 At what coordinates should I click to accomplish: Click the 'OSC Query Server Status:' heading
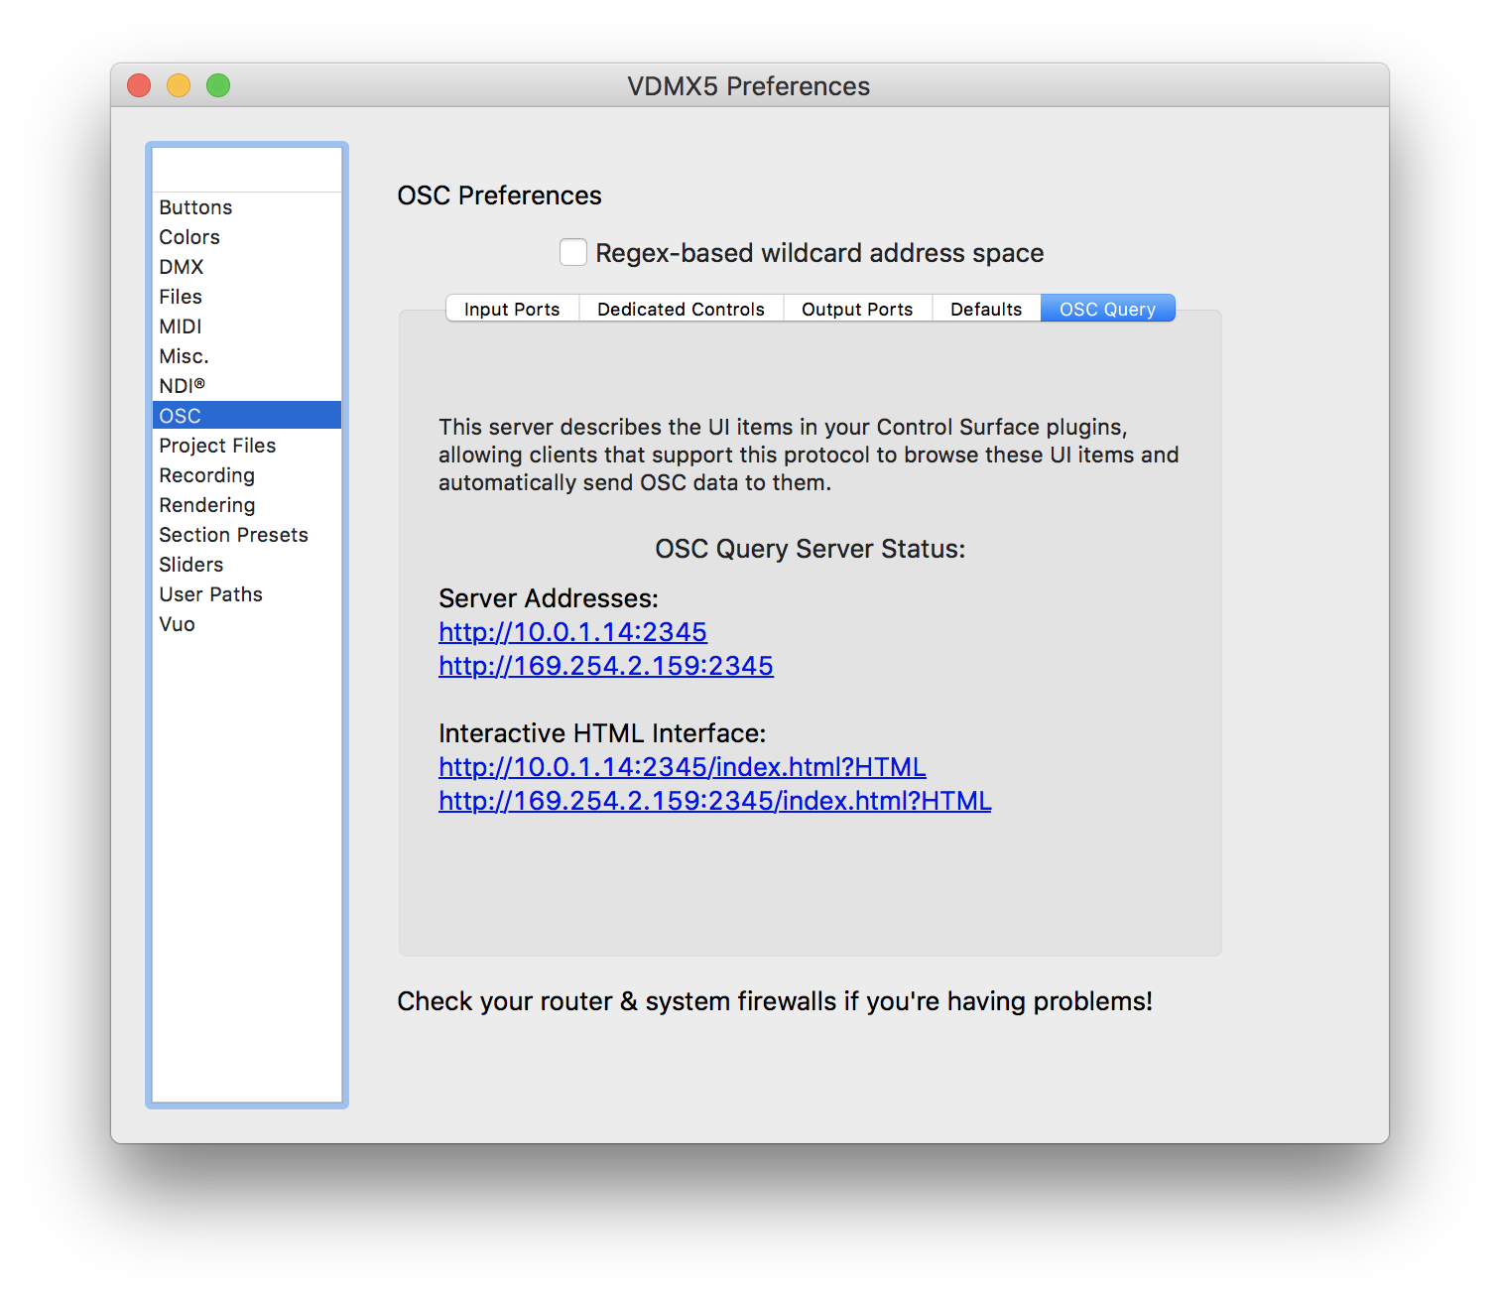click(811, 549)
